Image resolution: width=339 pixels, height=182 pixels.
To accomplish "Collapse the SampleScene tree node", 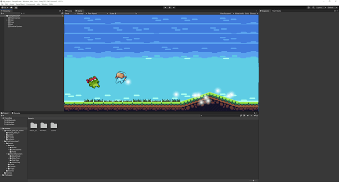I will tap(5, 16).
